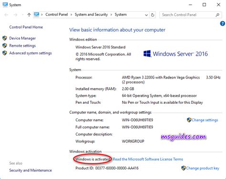The width and height of the screenshot is (226, 179).
Task: Click the Computer name value WIN-O06UH69TIE9
Action: [137, 120]
